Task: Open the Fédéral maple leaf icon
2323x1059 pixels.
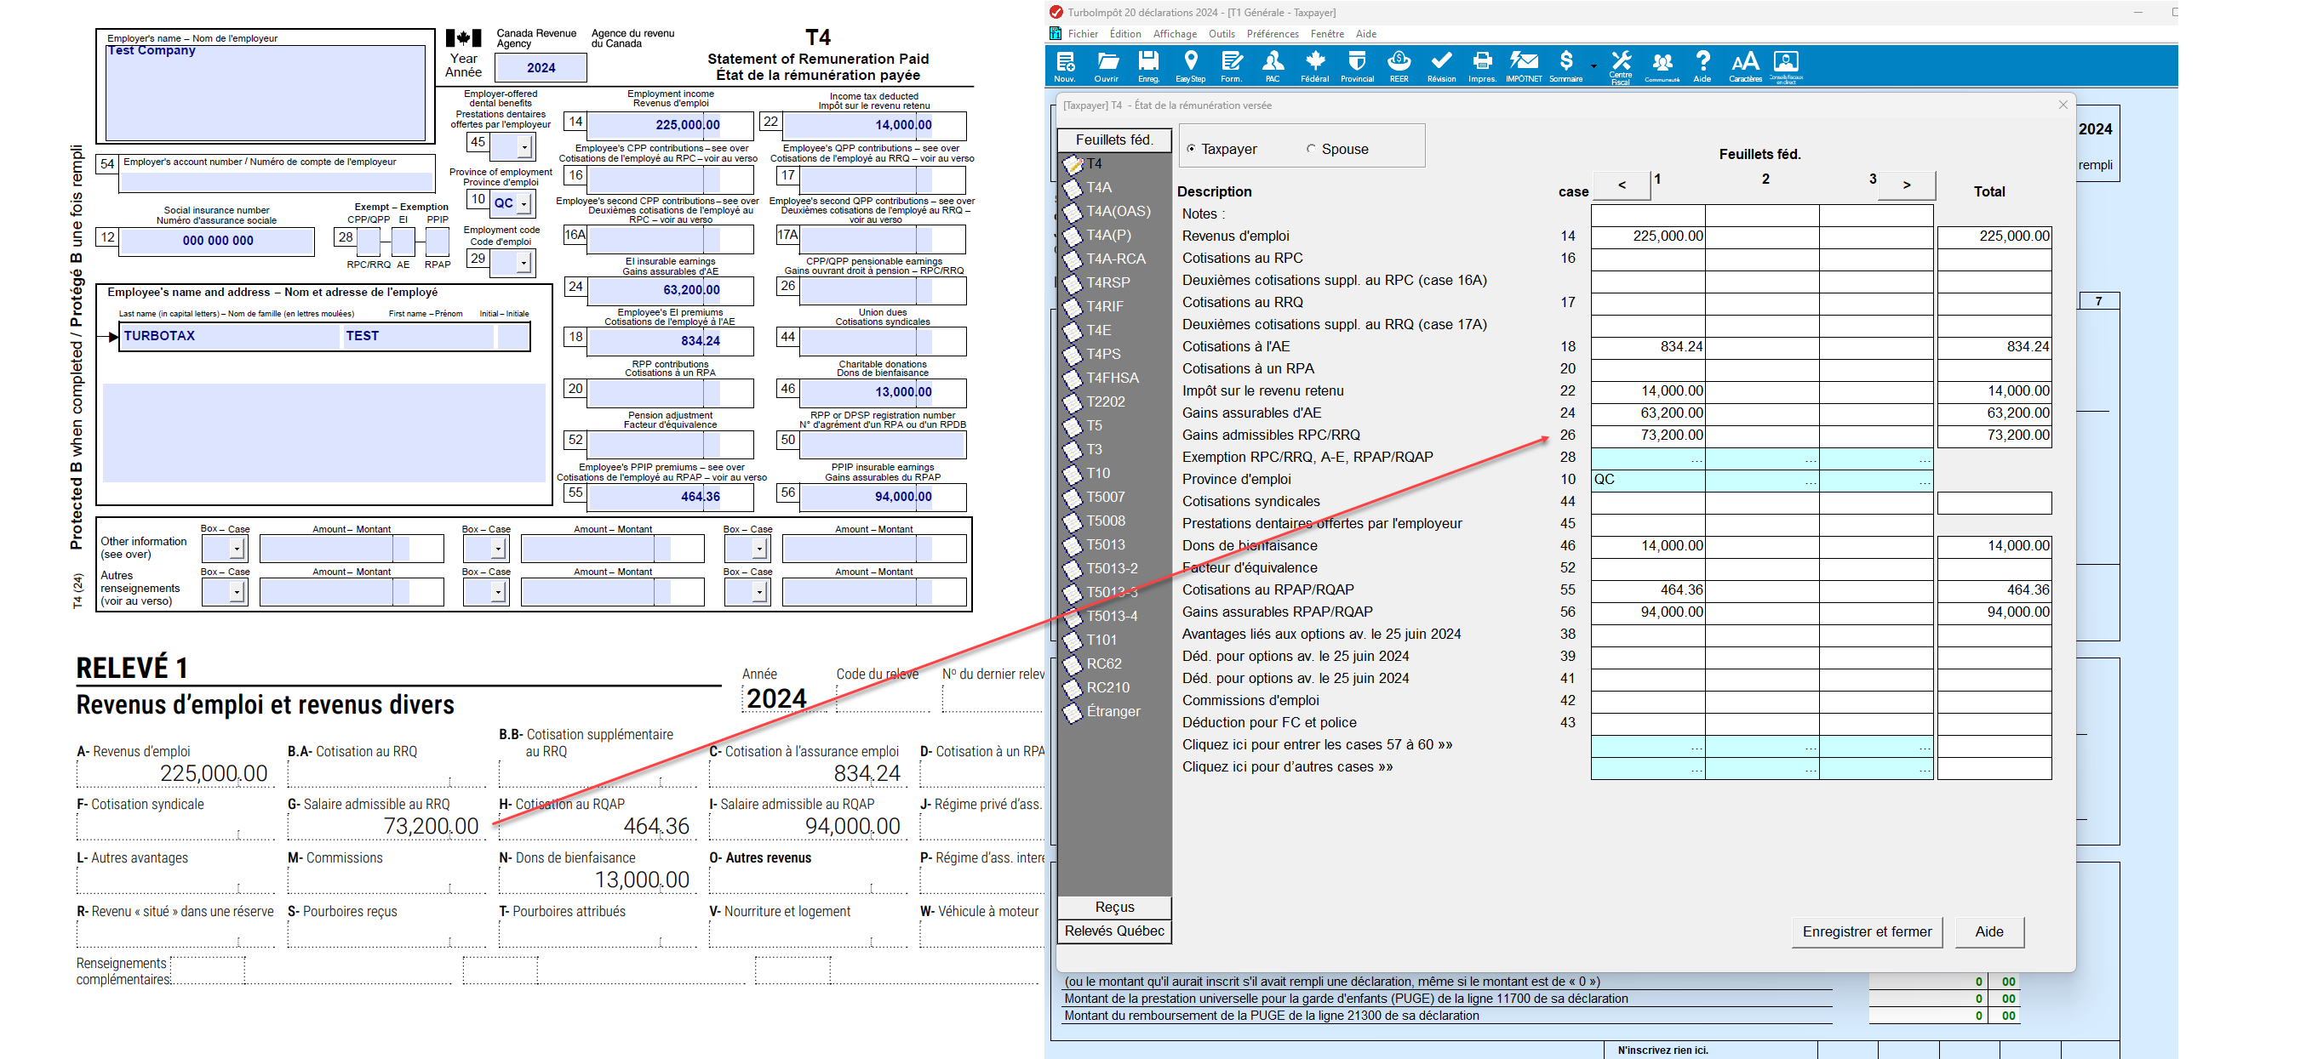Action: tap(1315, 65)
